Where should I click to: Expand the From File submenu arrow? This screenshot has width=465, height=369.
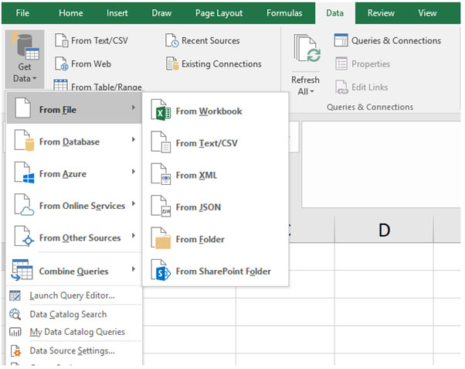(x=134, y=108)
